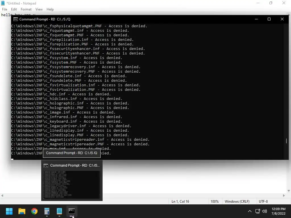Open Calculator from the taskbar

point(47,211)
